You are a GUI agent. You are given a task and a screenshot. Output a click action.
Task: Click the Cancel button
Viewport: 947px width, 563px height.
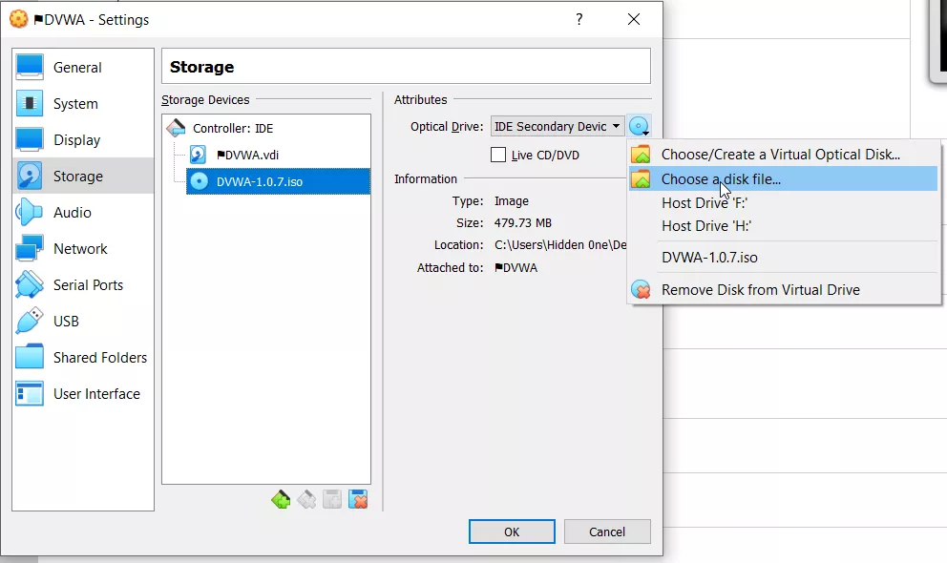[607, 532]
